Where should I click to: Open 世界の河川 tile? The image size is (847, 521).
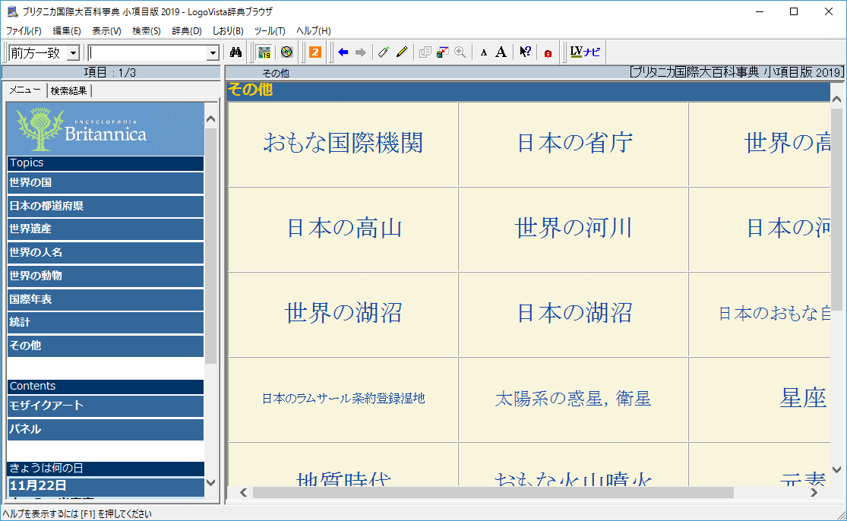tap(574, 229)
